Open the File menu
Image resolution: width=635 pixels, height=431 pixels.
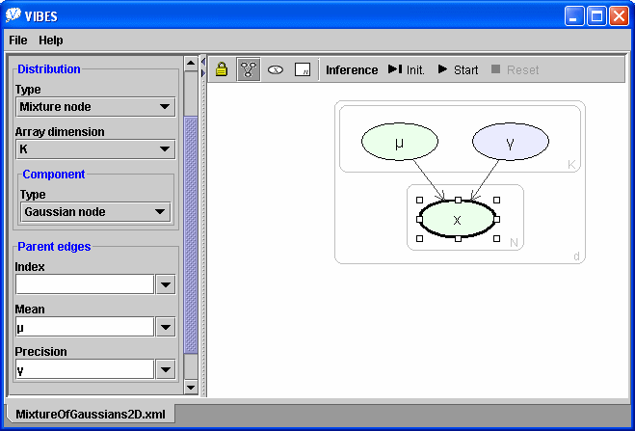tap(18, 40)
